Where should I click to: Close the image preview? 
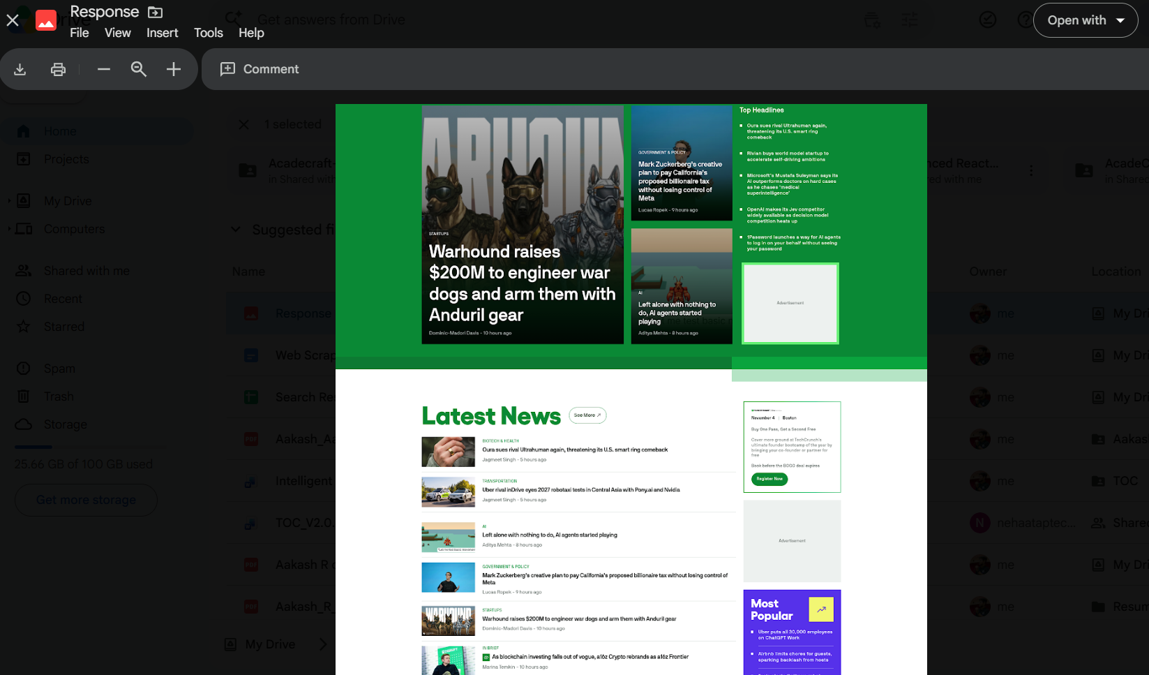pyautogui.click(x=13, y=20)
